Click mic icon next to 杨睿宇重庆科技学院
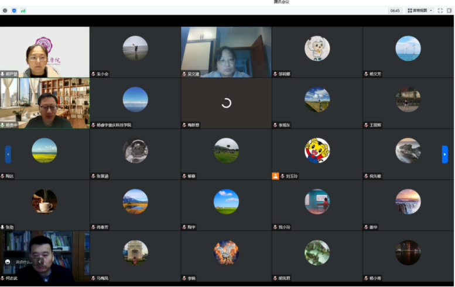This screenshot has height=287, width=455. (93, 125)
